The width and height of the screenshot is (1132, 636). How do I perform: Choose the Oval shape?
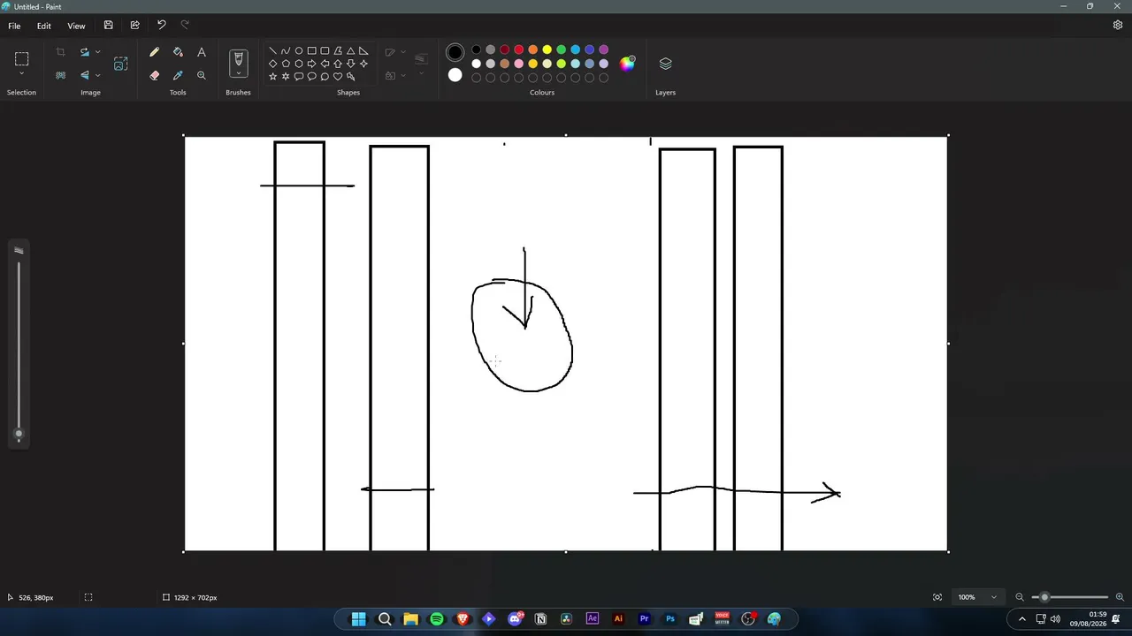(x=299, y=51)
